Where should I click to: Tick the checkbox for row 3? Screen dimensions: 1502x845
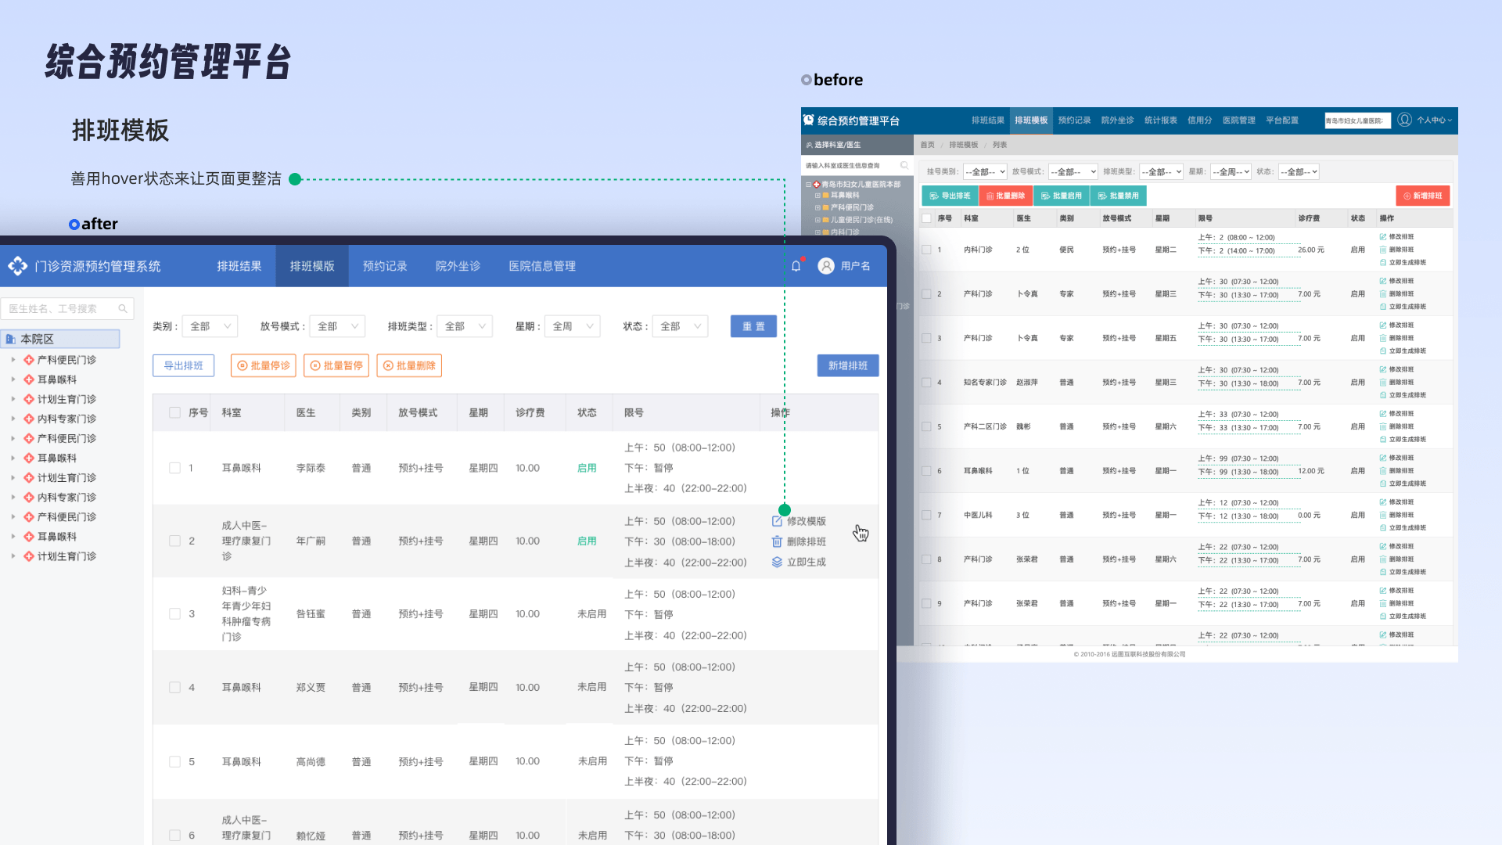[x=174, y=614]
